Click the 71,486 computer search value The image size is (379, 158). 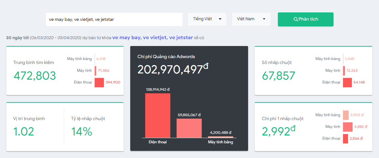pyautogui.click(x=103, y=71)
